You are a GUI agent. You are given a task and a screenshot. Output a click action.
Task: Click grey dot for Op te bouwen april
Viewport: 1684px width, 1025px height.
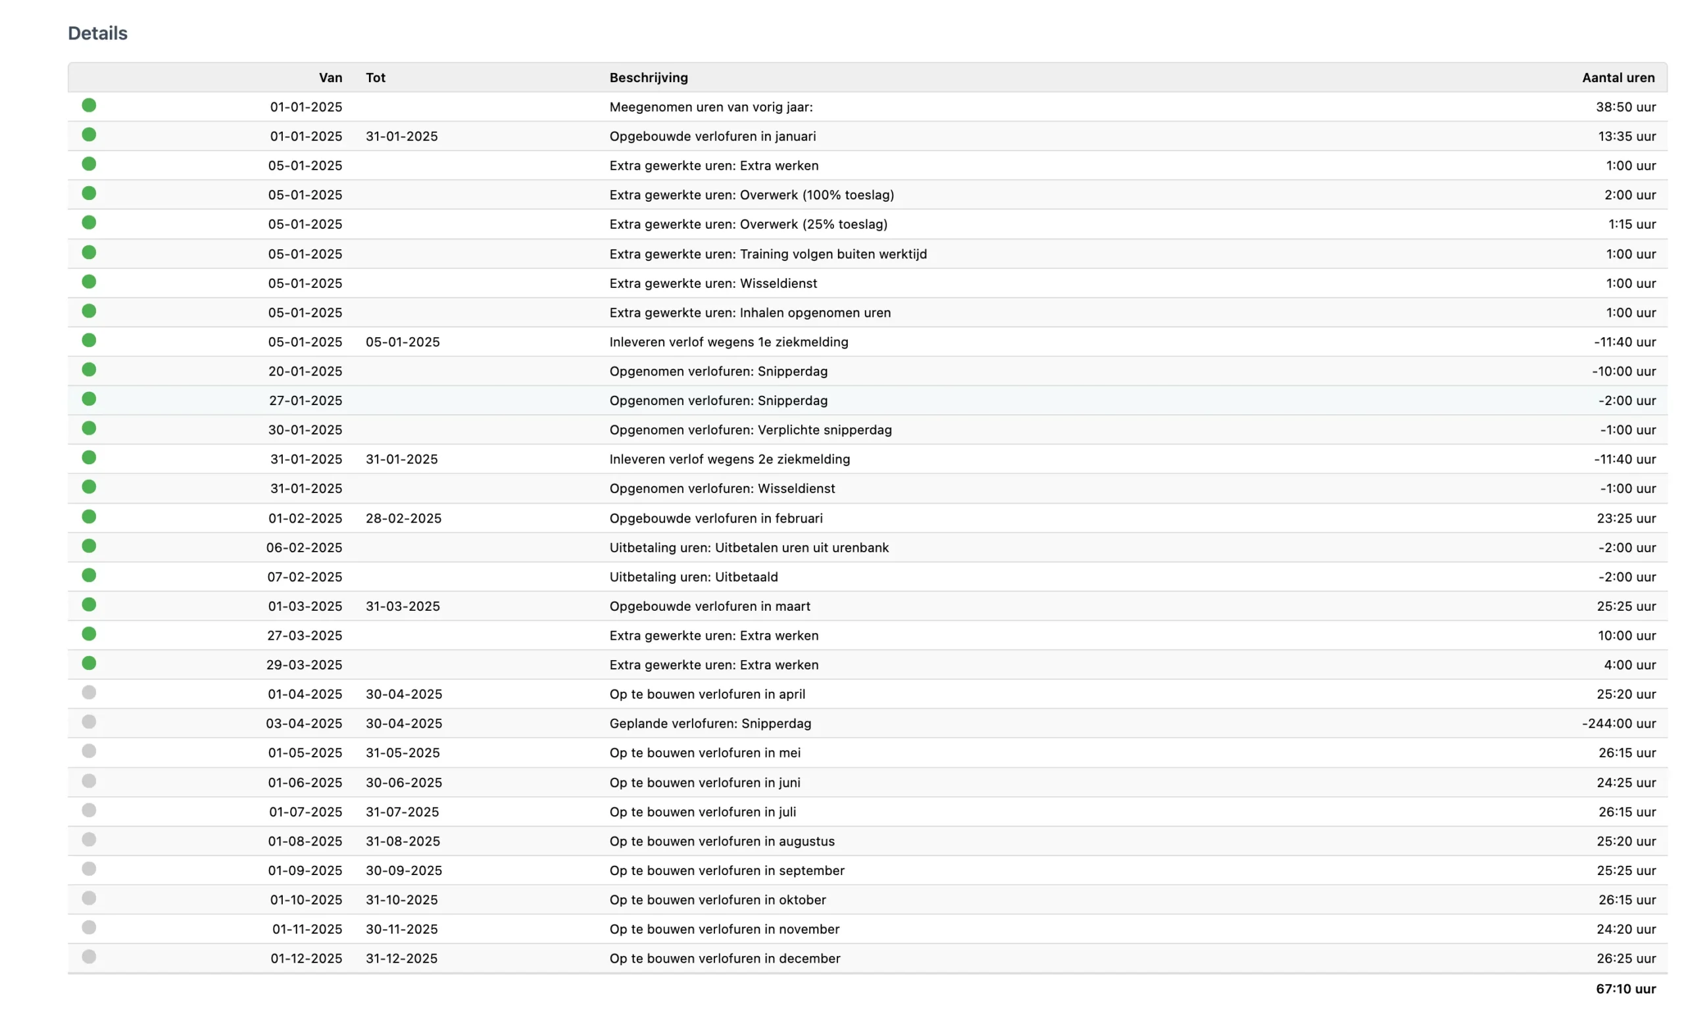pos(89,692)
